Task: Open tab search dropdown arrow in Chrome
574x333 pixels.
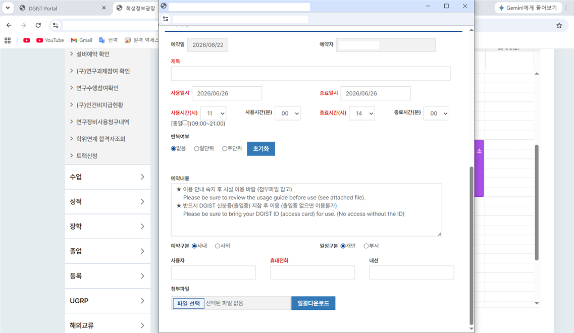Action: pyautogui.click(x=8, y=8)
